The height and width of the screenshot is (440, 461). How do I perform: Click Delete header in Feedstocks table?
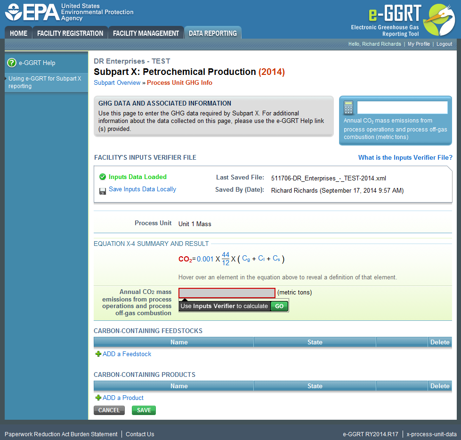440,342
